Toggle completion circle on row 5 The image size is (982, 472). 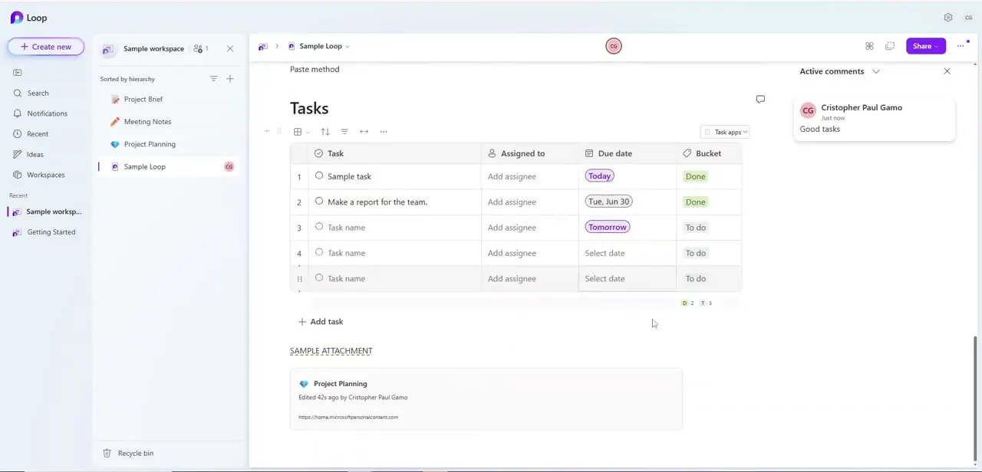point(319,278)
